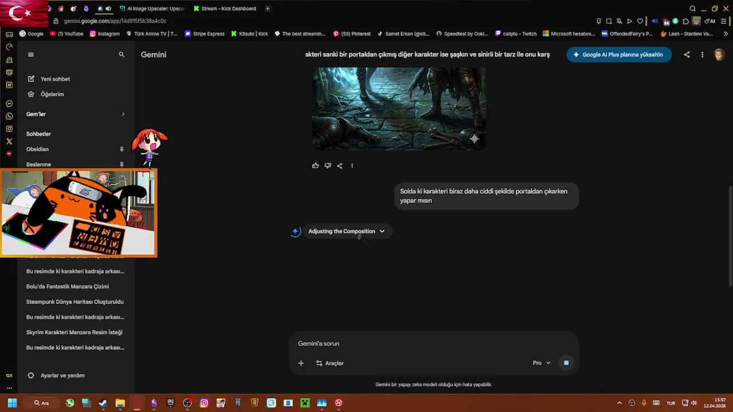Open Instagram in the browser sidebar
Image resolution: width=733 pixels, height=412 pixels.
(x=9, y=129)
